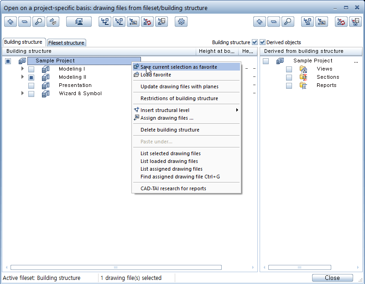The height and width of the screenshot is (284, 365).
Task: Switch to the Fileset structure tab
Action: point(67,43)
